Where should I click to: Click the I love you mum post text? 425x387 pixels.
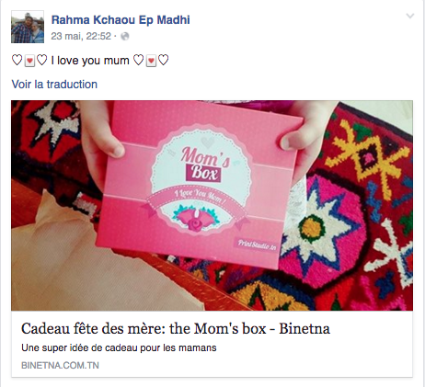90,61
